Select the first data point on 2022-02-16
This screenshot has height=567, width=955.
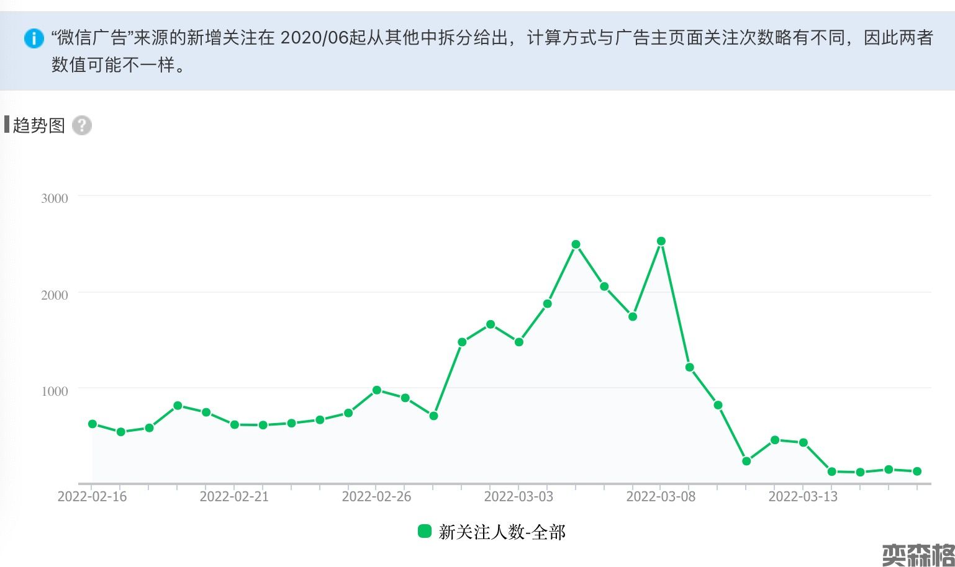pos(93,424)
